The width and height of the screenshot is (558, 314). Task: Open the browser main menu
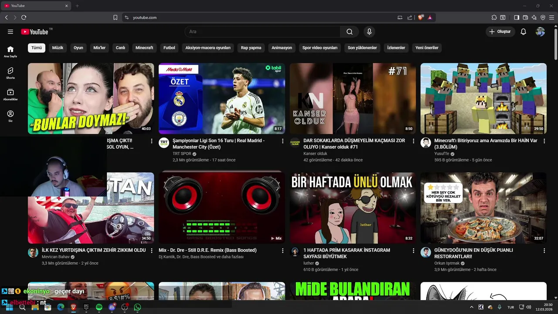(x=551, y=17)
